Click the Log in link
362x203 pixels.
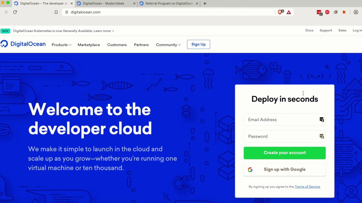[357, 30]
